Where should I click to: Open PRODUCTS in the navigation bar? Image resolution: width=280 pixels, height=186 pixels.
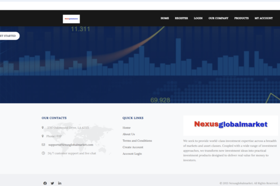(x=241, y=18)
